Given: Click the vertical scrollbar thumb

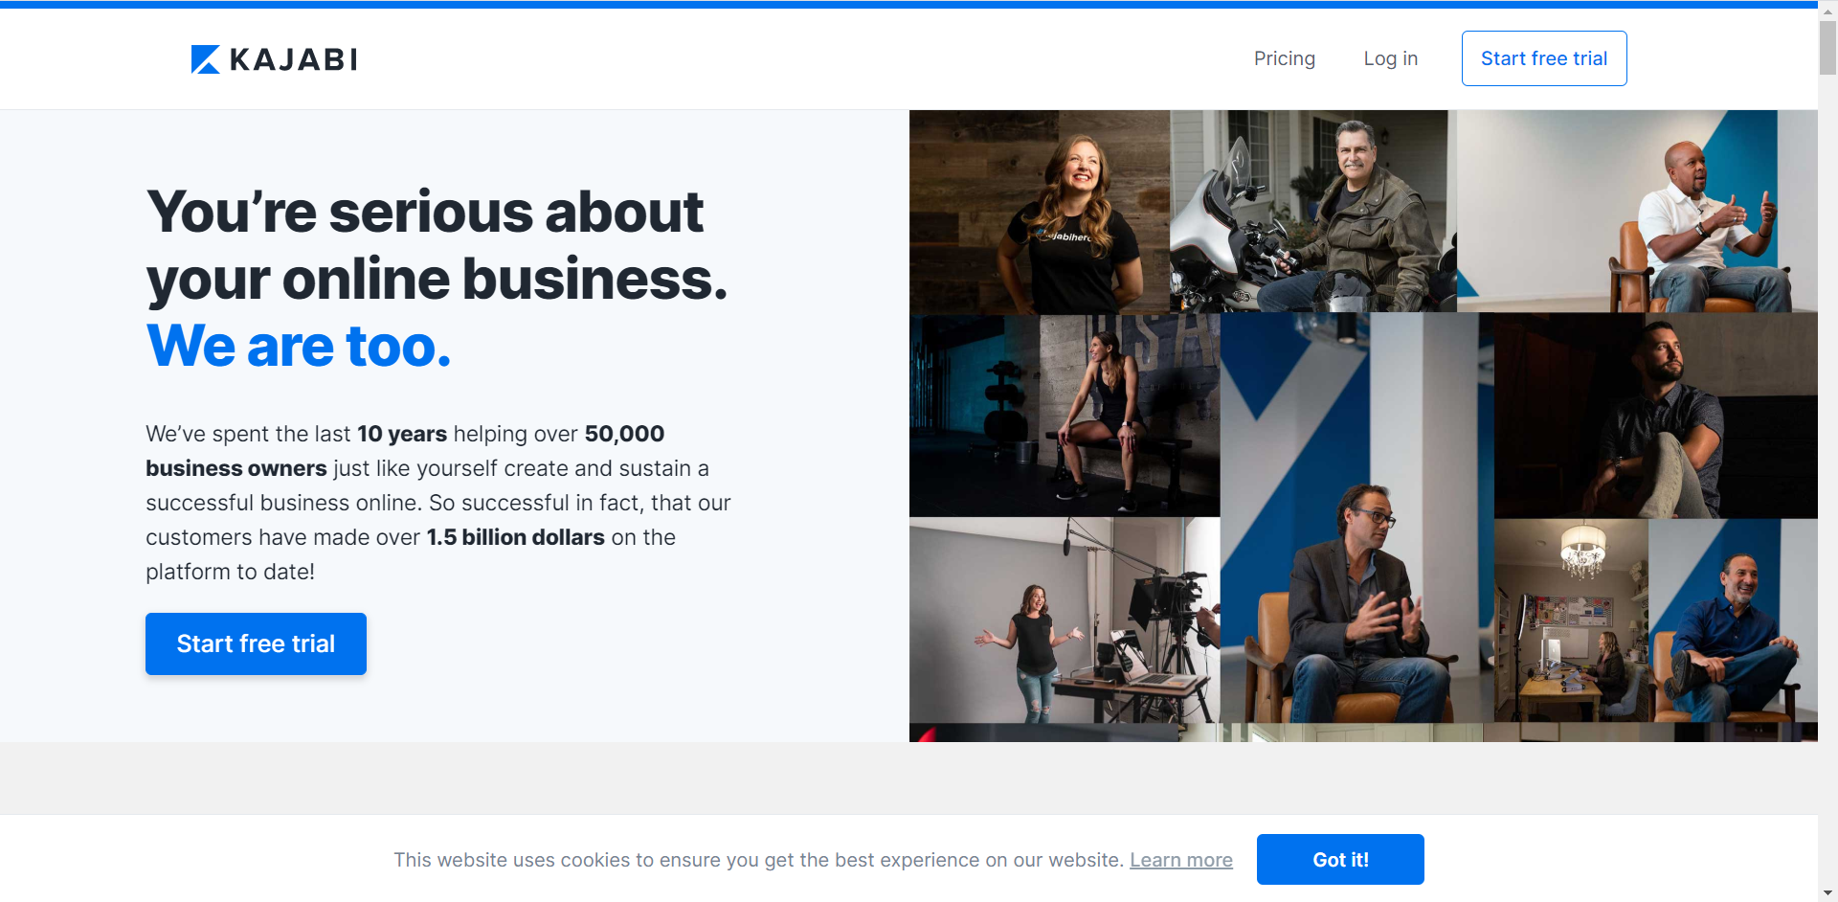Looking at the screenshot, I should (1827, 48).
